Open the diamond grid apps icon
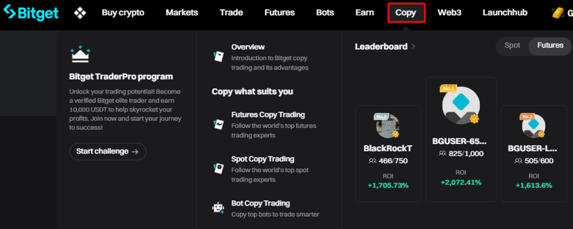 pyautogui.click(x=80, y=13)
